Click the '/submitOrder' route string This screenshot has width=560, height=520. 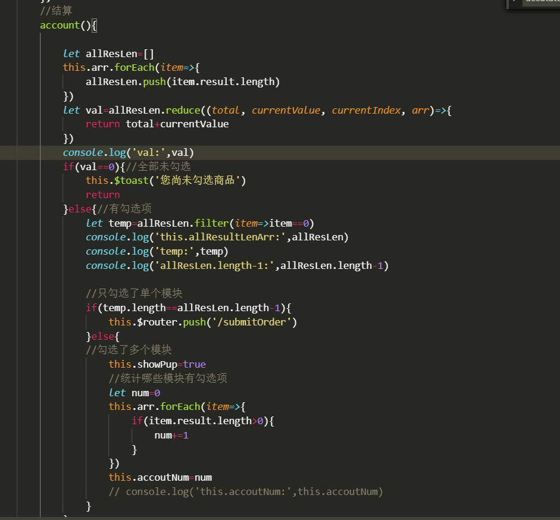tap(251, 322)
